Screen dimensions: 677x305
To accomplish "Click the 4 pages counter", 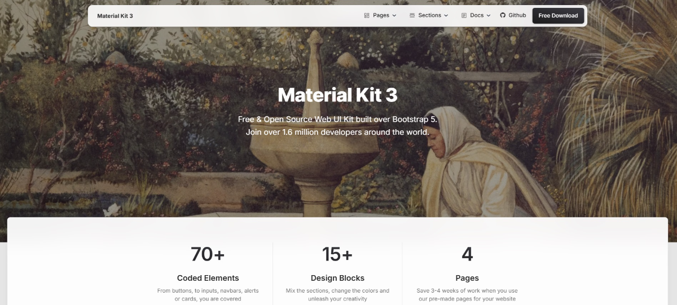I will click(467, 254).
